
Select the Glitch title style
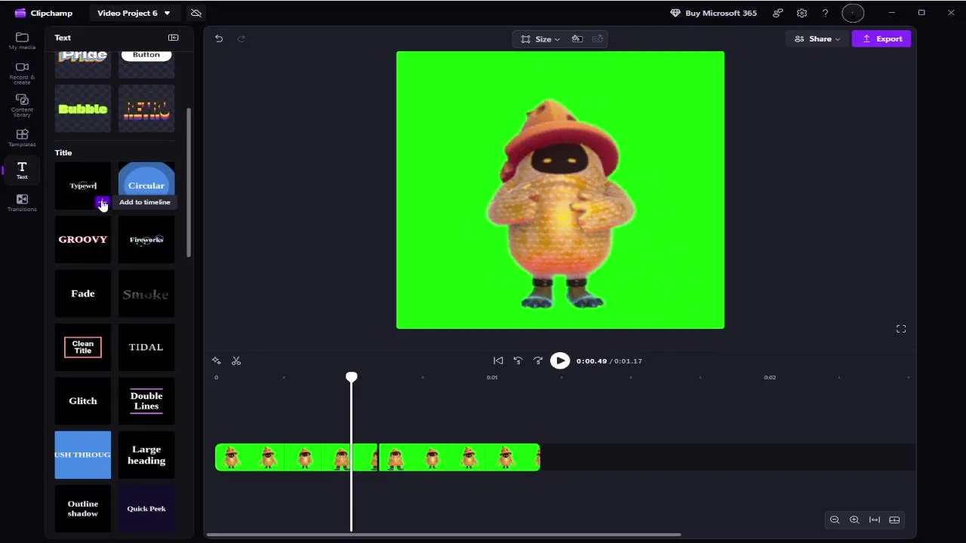point(83,401)
